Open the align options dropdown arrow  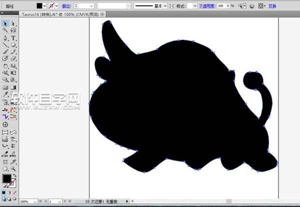(x=265, y=6)
